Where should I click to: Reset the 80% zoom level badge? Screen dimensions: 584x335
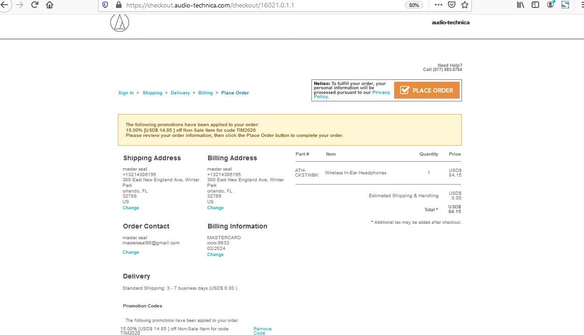pyautogui.click(x=414, y=5)
